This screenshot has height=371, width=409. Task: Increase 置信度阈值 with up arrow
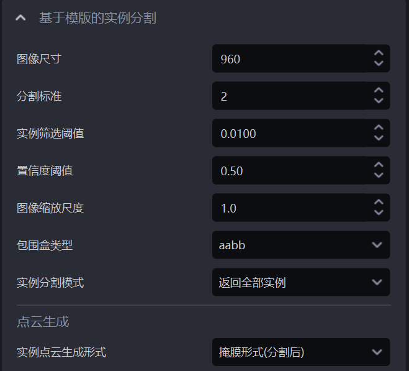tap(379, 165)
